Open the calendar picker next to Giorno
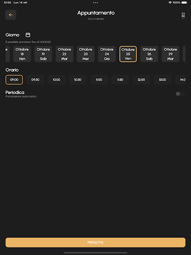This screenshot has height=255, width=191. pyautogui.click(x=28, y=35)
